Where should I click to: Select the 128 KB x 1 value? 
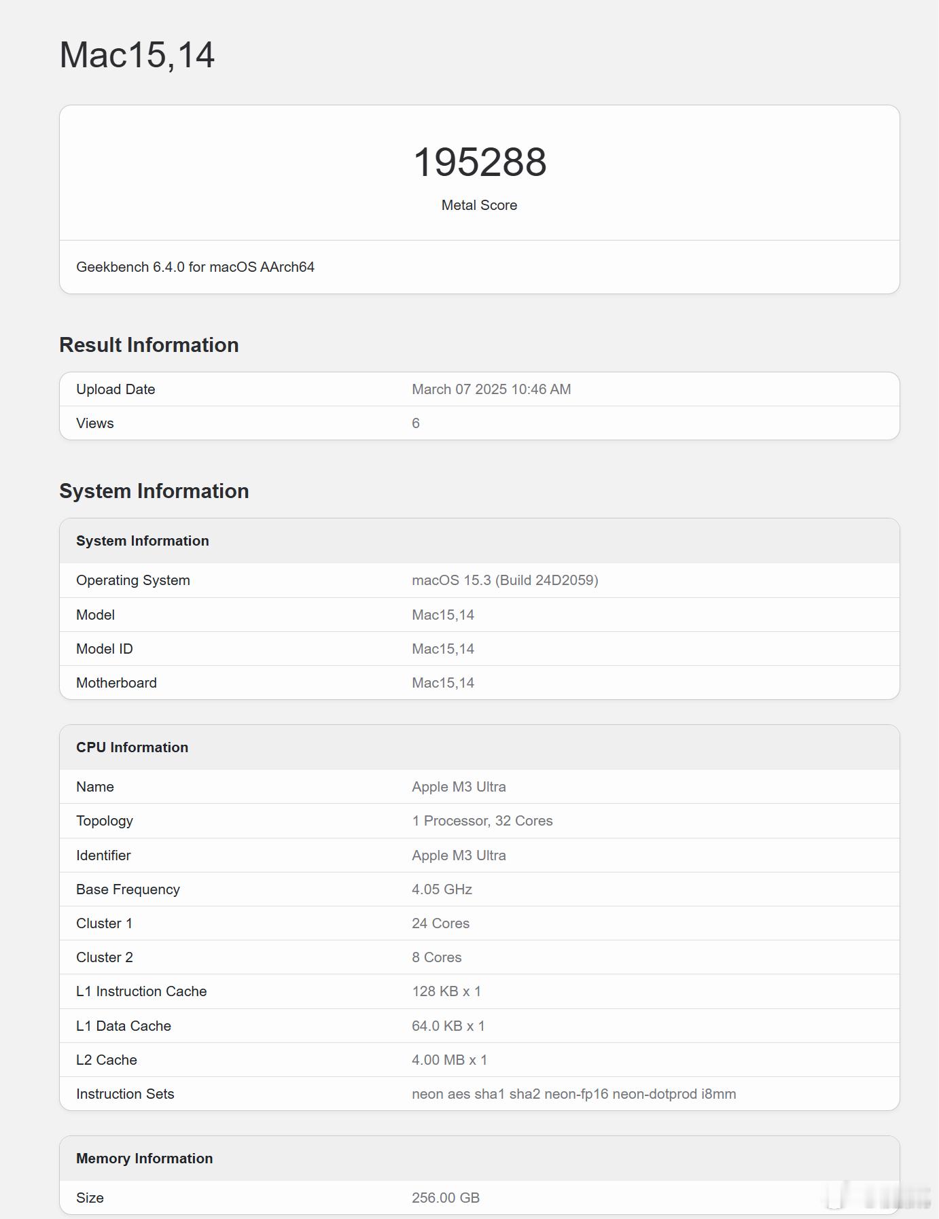pyautogui.click(x=446, y=991)
